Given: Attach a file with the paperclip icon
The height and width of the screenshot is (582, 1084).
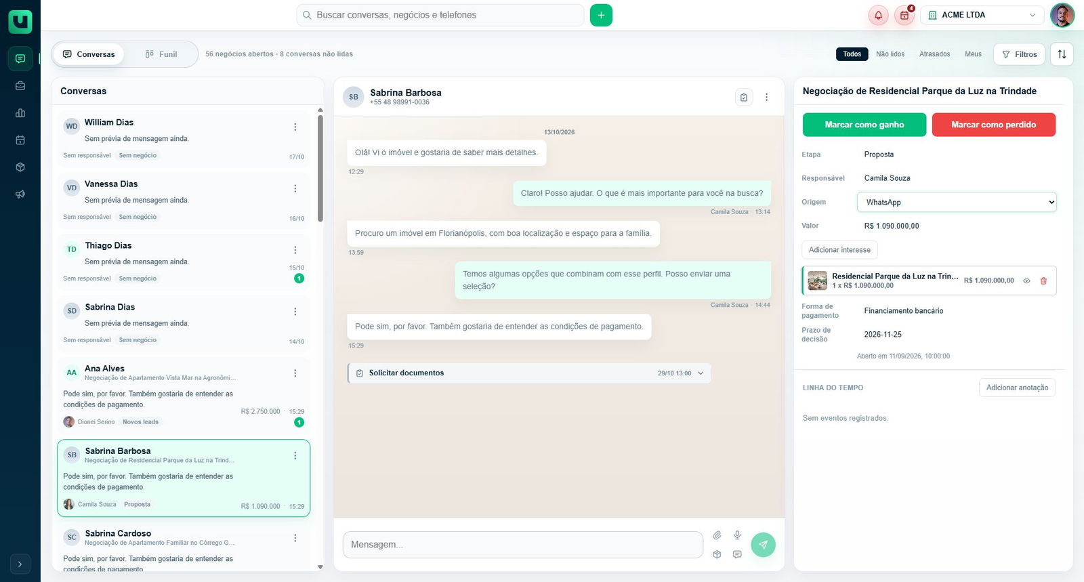Looking at the screenshot, I should point(717,535).
